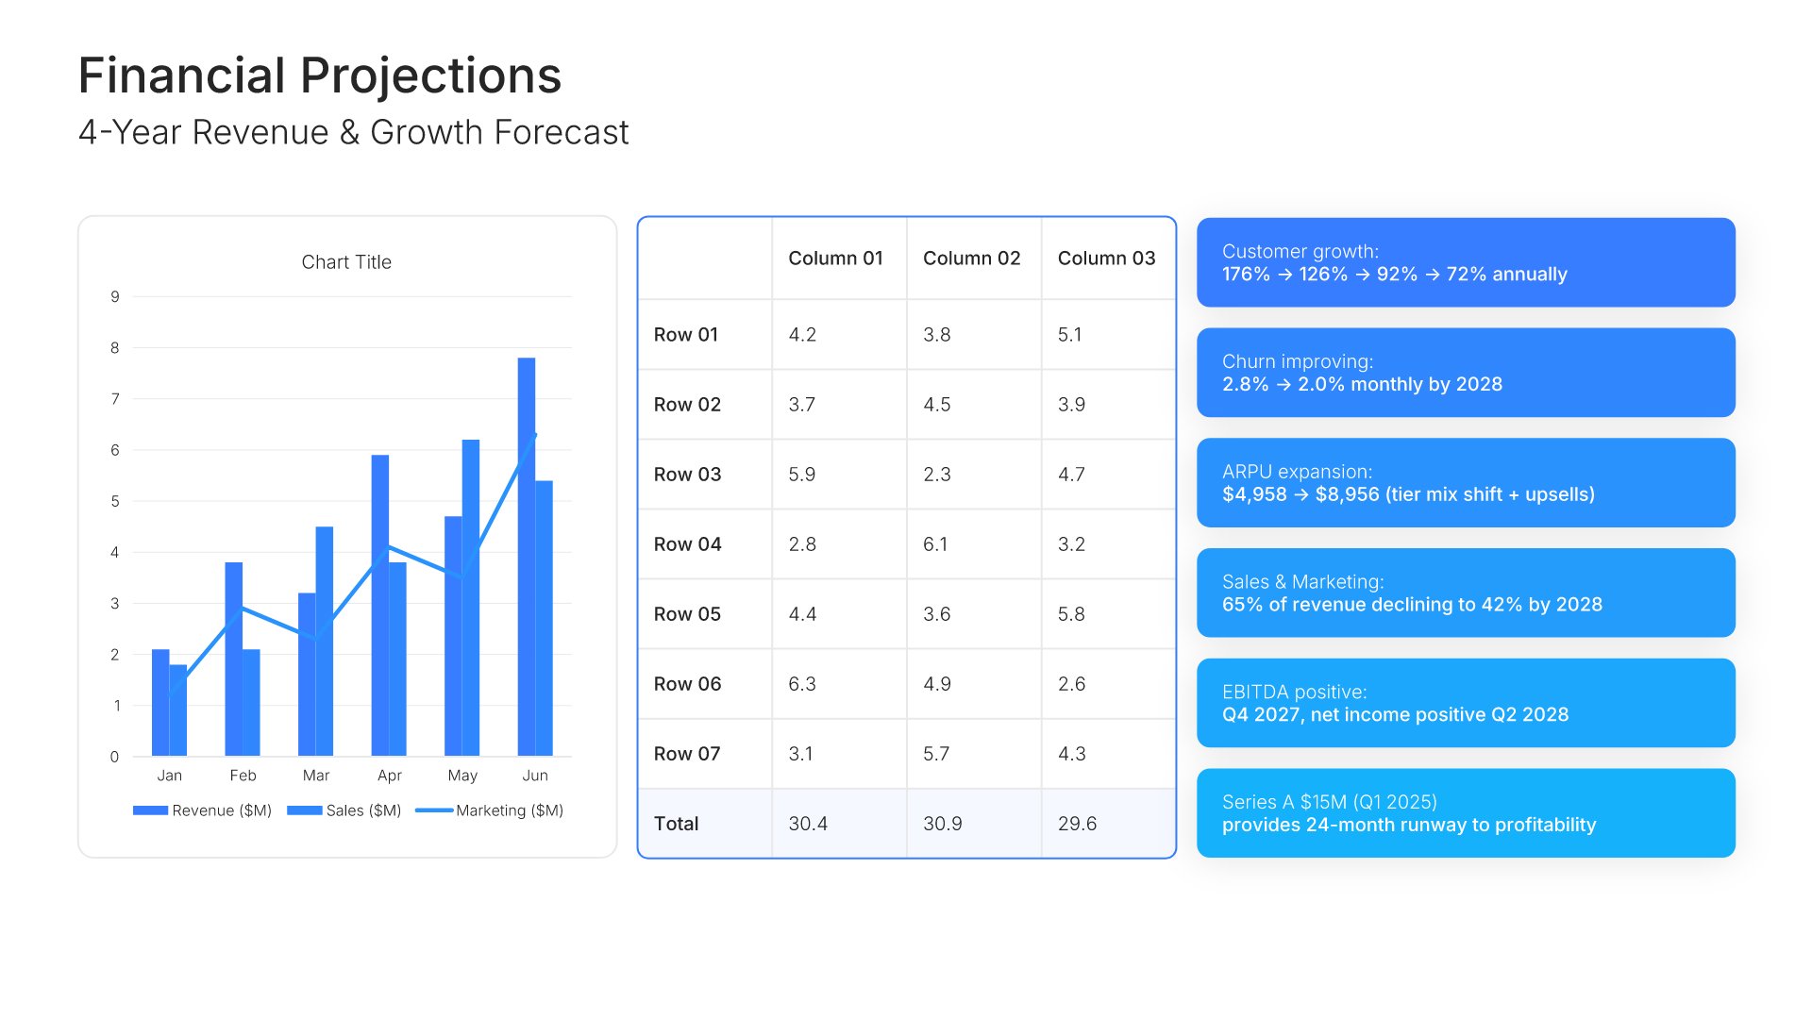Select the Mar label on the chart axis
The width and height of the screenshot is (1812, 1019).
[x=315, y=776]
